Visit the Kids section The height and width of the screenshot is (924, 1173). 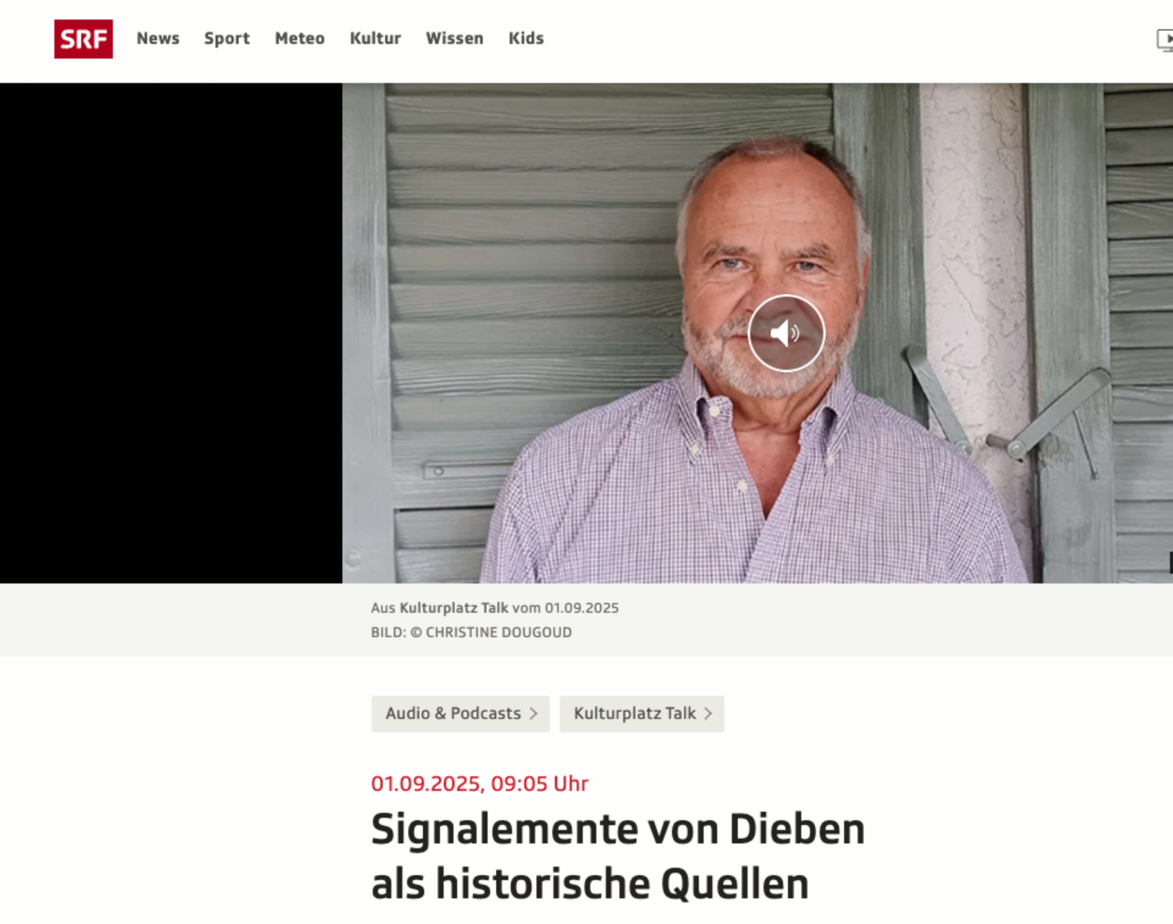click(526, 38)
